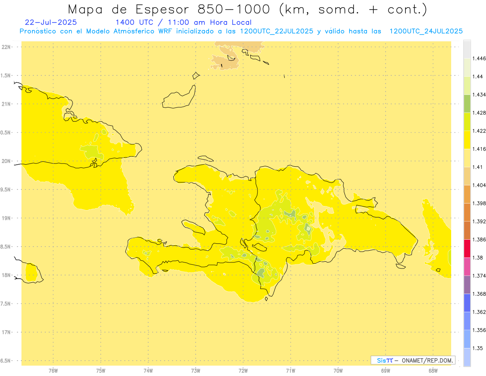Viewport: 486px width, 376px height.
Task: Click the "68W" longitude label
Action: 433,370
